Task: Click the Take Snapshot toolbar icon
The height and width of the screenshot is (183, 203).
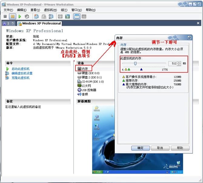Action: (36, 16)
